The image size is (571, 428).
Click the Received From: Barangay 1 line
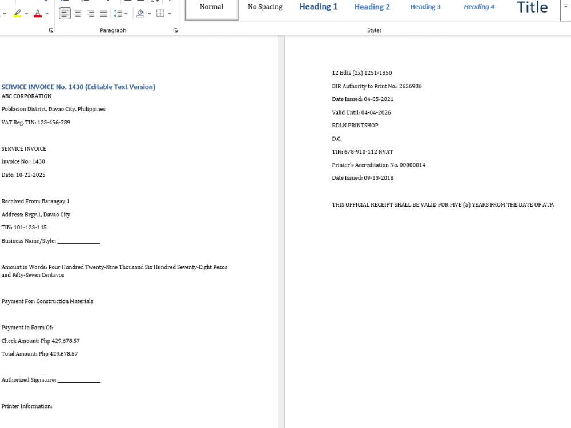(x=35, y=201)
